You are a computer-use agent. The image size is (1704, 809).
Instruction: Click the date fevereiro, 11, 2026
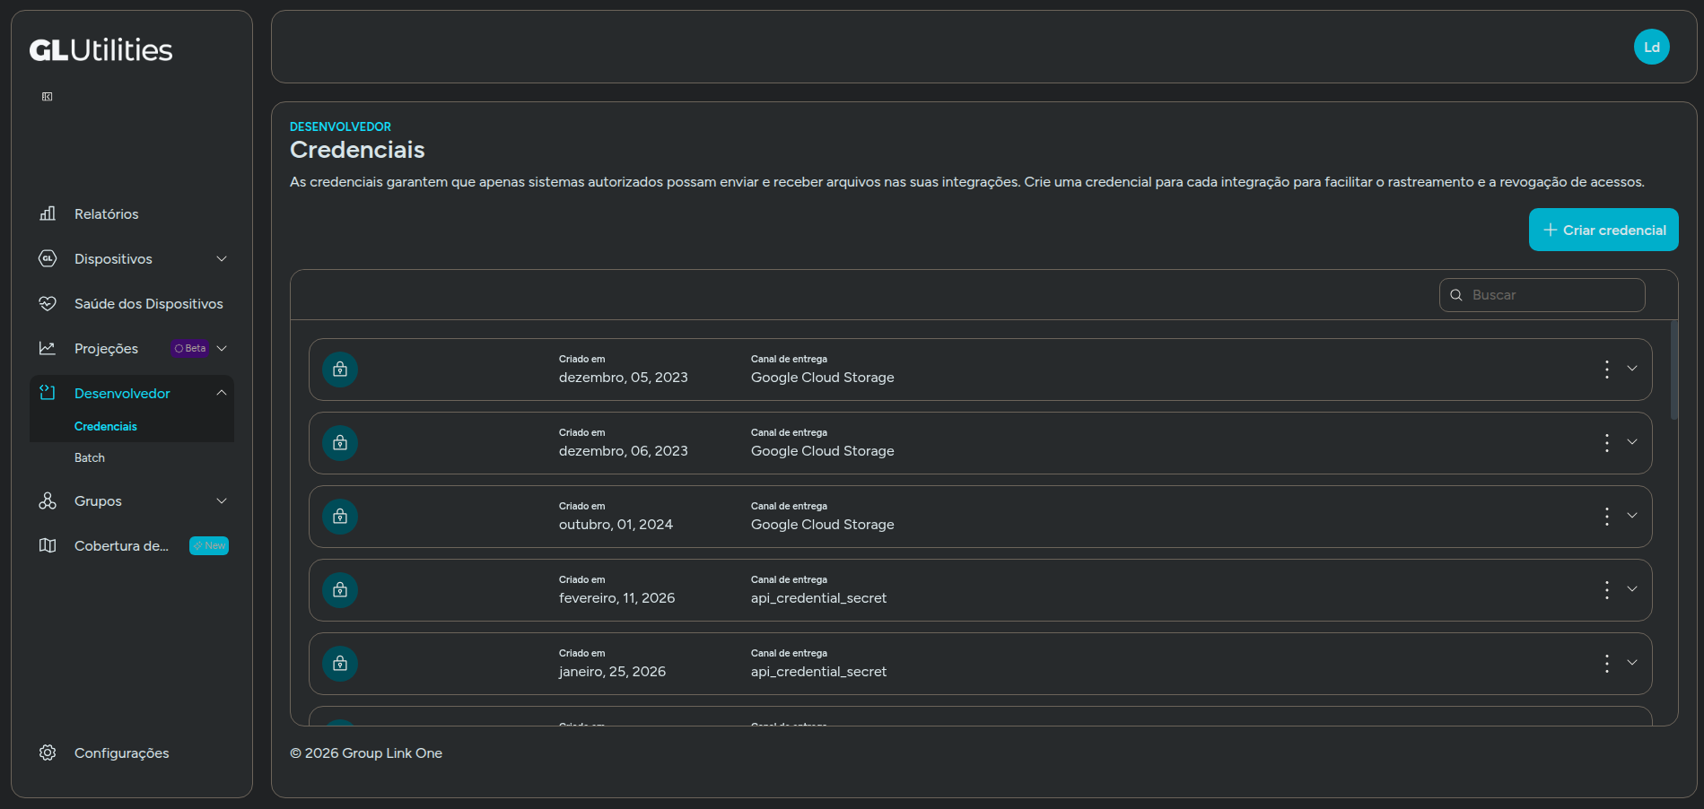coord(616,598)
